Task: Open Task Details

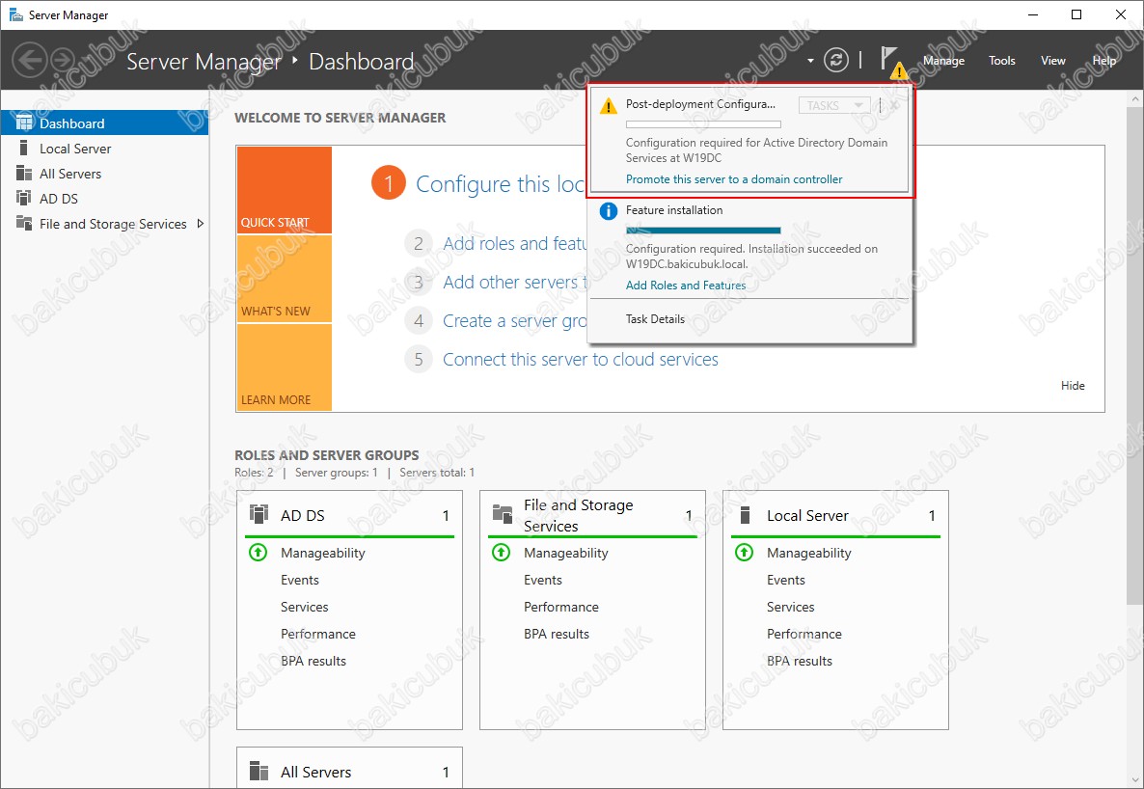Action: (x=655, y=319)
